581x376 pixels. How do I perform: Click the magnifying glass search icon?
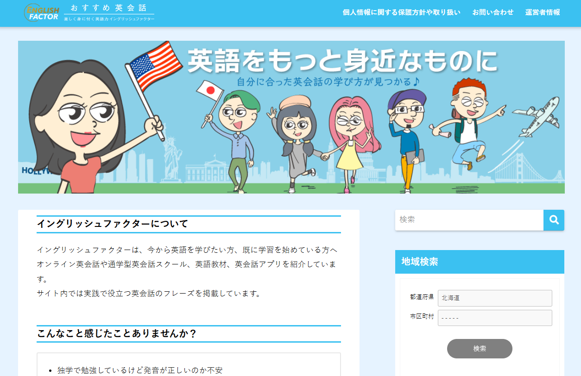click(x=554, y=220)
